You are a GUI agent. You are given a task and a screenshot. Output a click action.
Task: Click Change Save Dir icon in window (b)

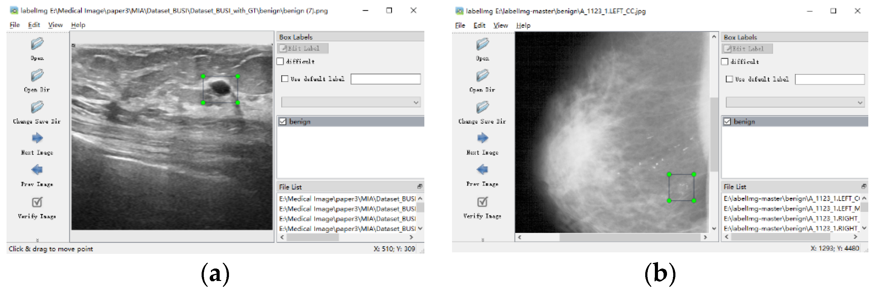click(x=483, y=107)
